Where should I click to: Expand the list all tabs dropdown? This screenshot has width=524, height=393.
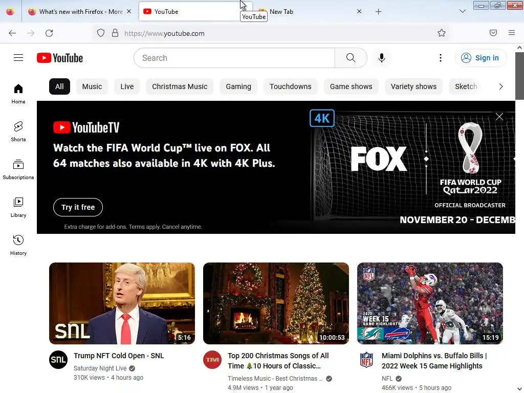click(x=463, y=11)
